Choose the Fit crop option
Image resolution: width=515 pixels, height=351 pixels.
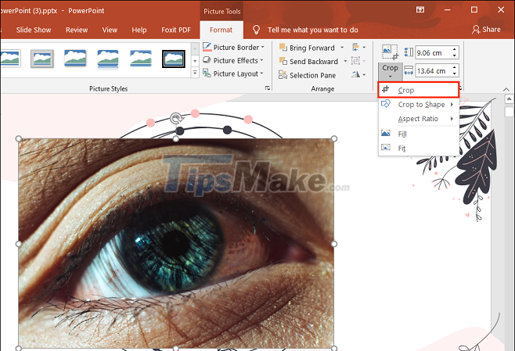(x=418, y=148)
